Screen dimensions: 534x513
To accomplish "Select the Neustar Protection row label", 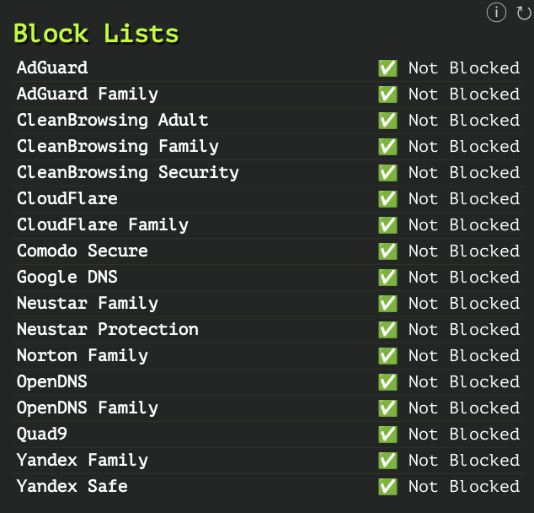I will [107, 329].
